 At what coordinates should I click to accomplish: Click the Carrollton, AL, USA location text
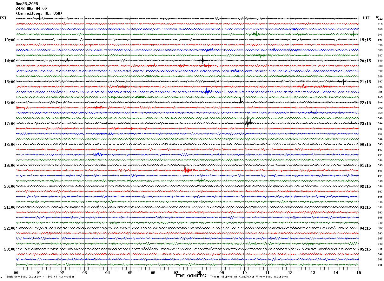coord(39,13)
